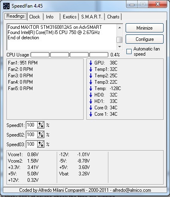Click the second CPU Usage bar
The width and height of the screenshot is (170, 197).
(60, 55)
